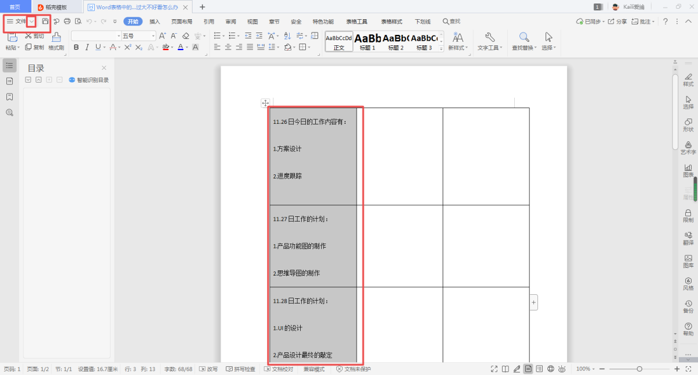Viewport: 698px width, 375px height.
Task: Open the 图库 gallery in right sidebar
Action: point(688,260)
